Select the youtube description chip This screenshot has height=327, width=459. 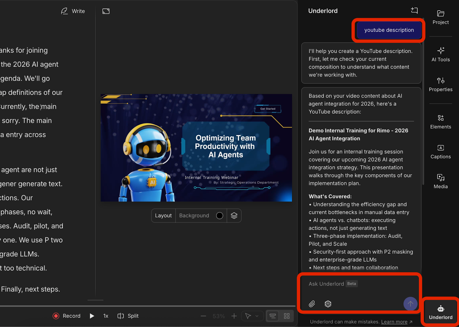coord(389,30)
